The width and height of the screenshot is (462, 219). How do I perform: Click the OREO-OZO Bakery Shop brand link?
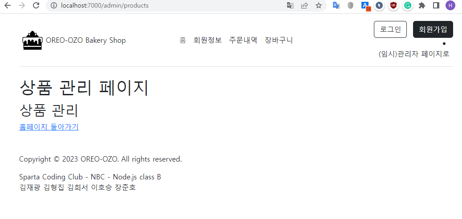point(86,41)
